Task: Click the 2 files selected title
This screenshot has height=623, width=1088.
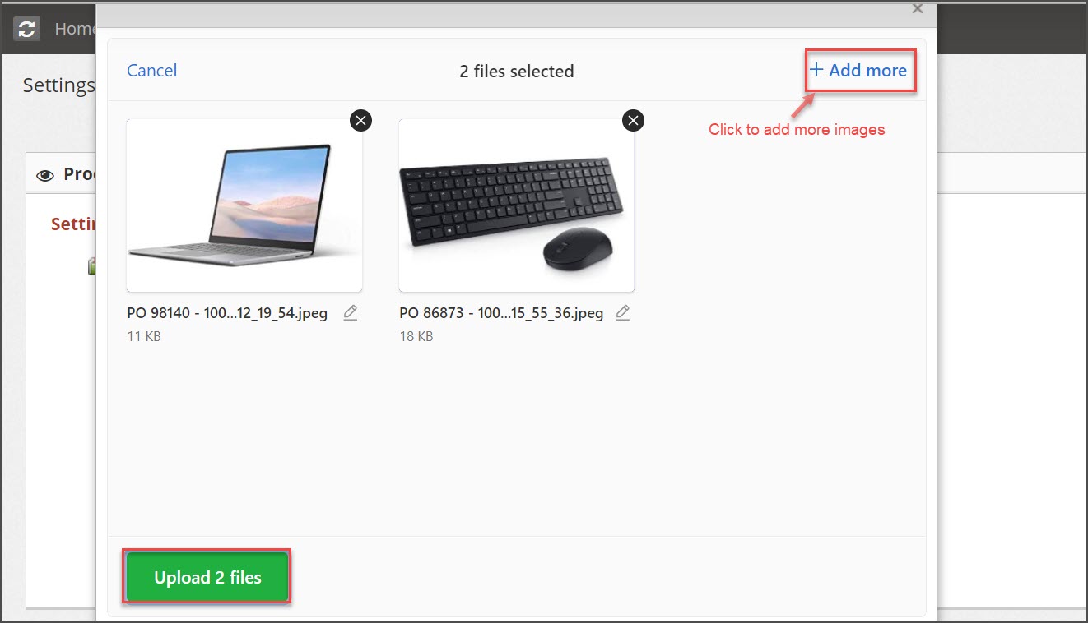Action: [x=517, y=72]
